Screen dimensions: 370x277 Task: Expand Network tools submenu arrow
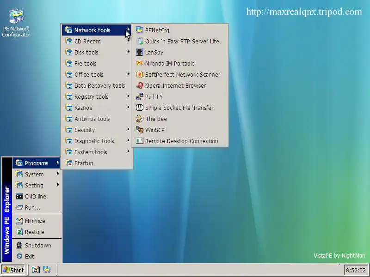[x=129, y=30]
